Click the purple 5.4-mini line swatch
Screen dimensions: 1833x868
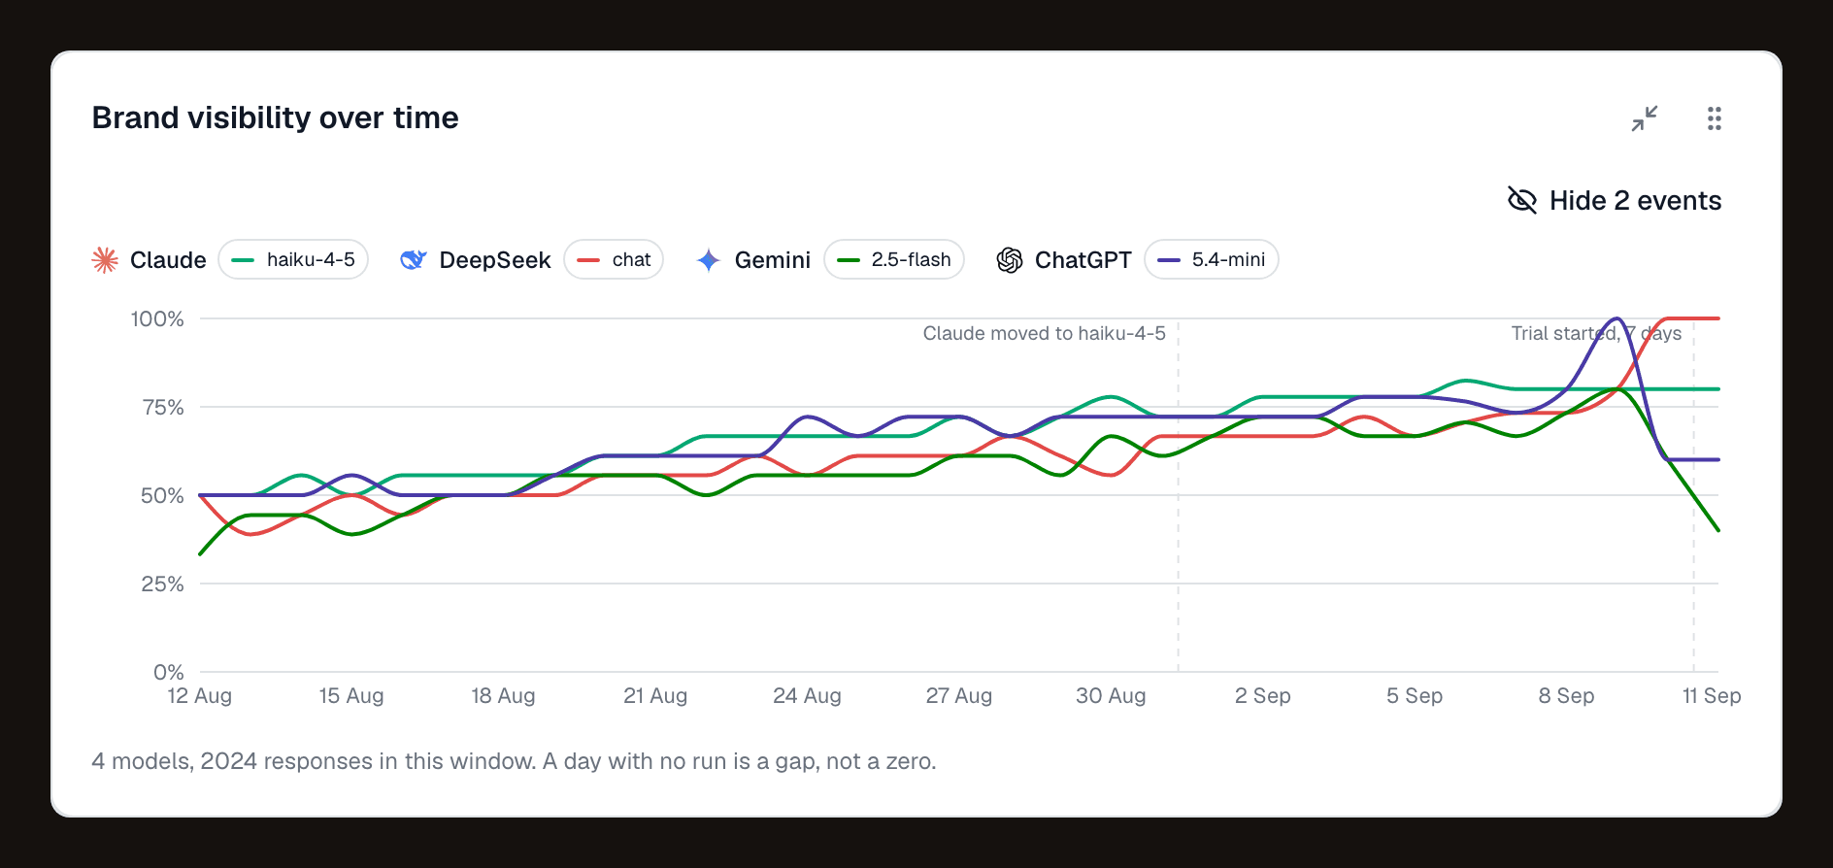(1169, 260)
